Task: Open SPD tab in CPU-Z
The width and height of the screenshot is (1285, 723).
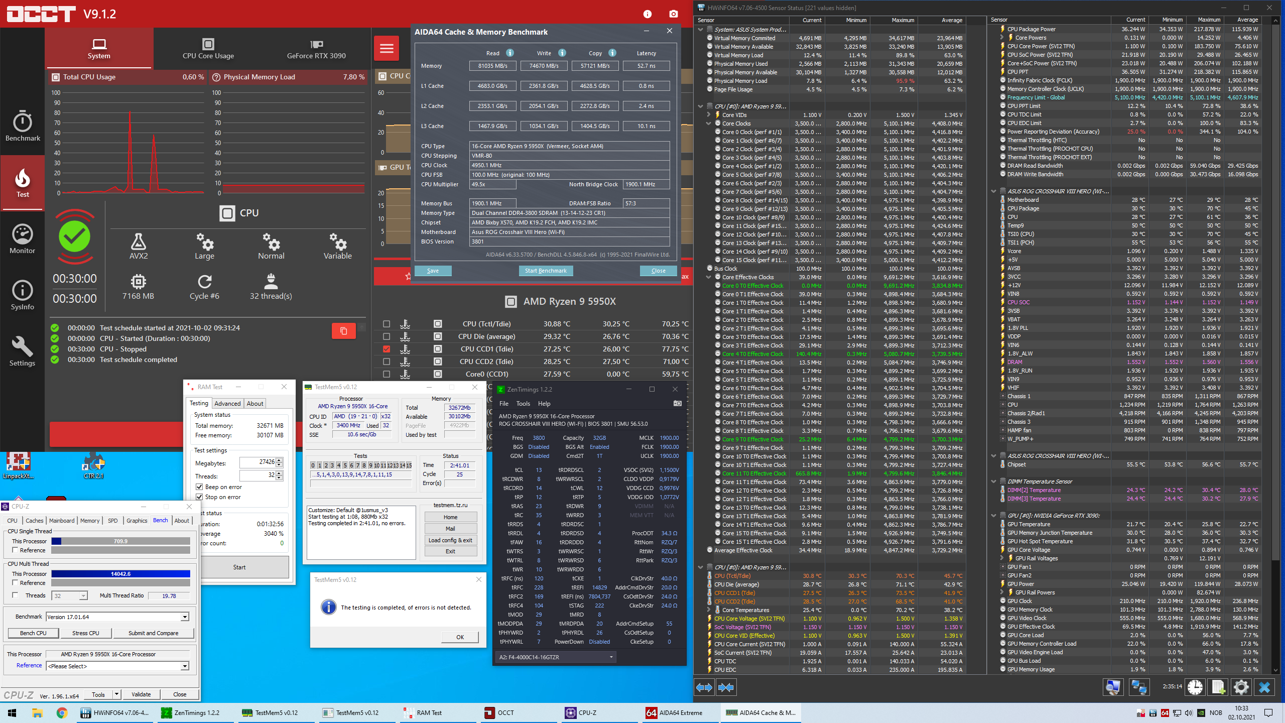Action: coord(113,521)
